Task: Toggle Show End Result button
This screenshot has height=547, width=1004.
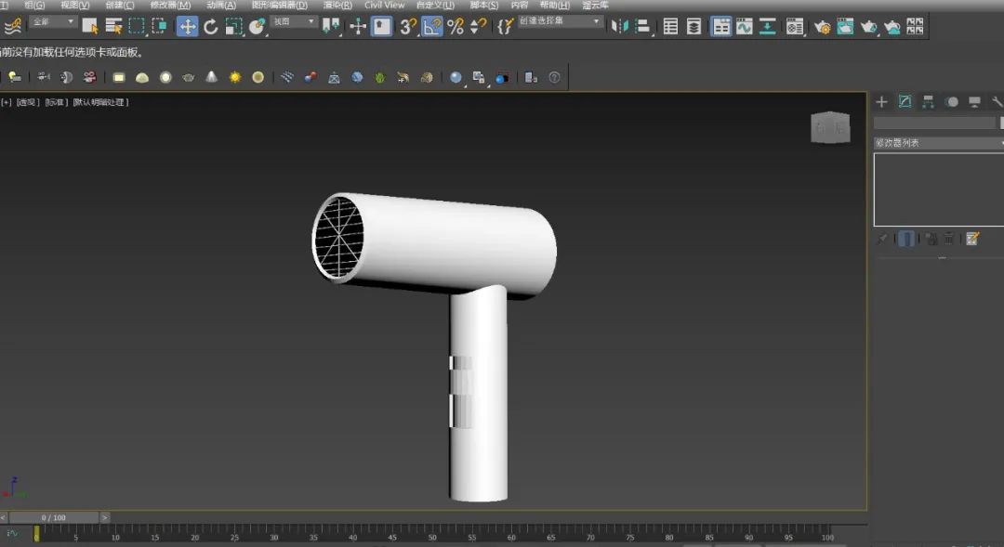Action: pyautogui.click(x=906, y=239)
